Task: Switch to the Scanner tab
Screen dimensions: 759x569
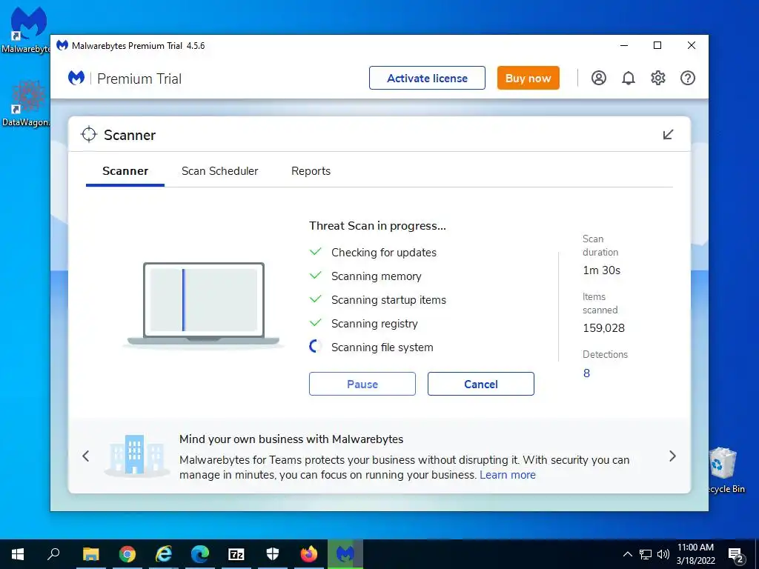Action: tap(125, 171)
